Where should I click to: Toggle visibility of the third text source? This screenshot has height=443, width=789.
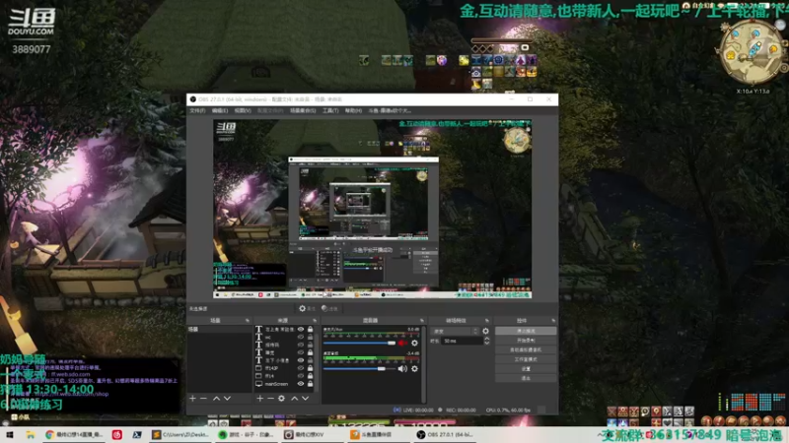[x=301, y=346]
